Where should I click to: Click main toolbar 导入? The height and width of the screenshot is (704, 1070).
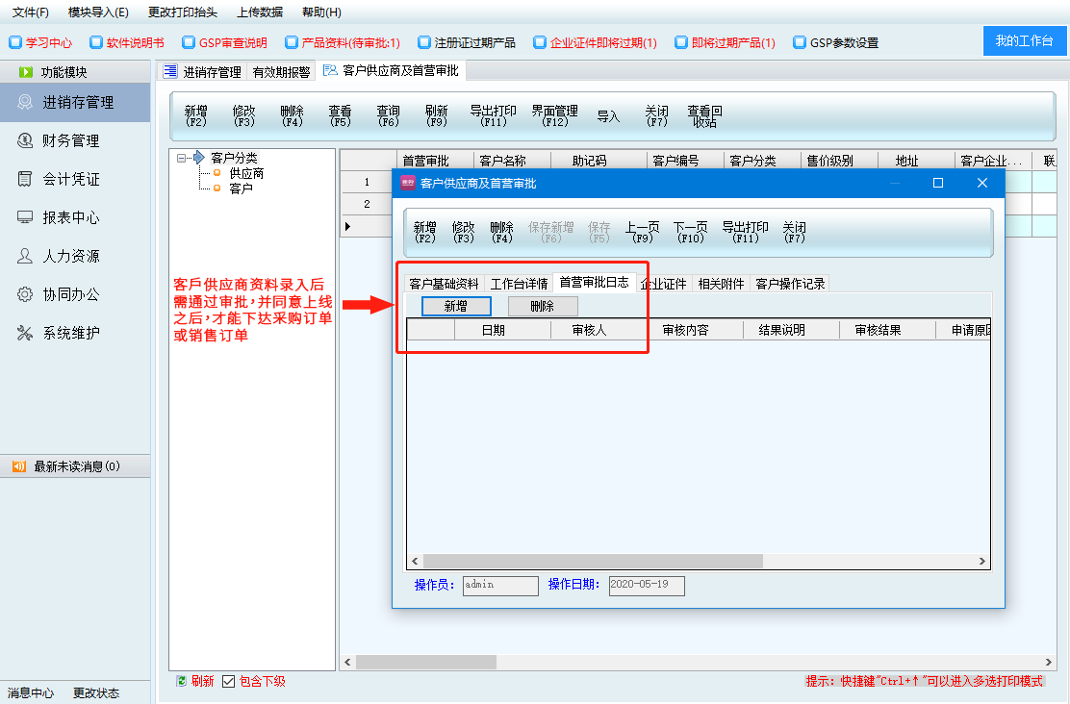608,116
